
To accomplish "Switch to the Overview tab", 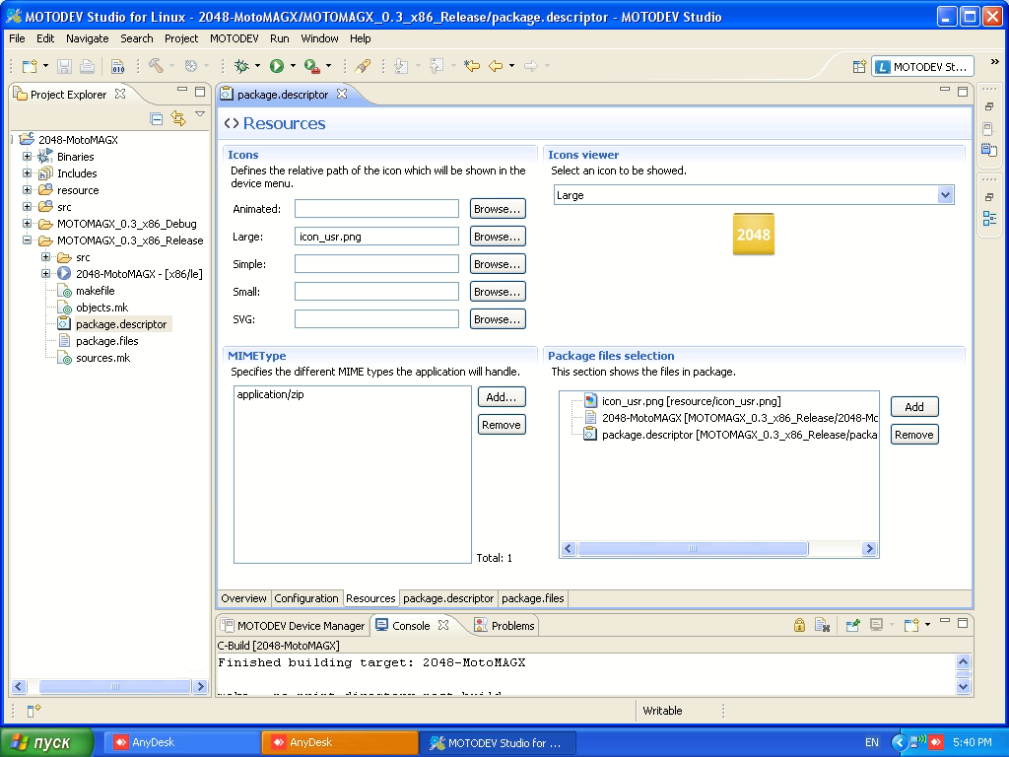I will point(243,598).
